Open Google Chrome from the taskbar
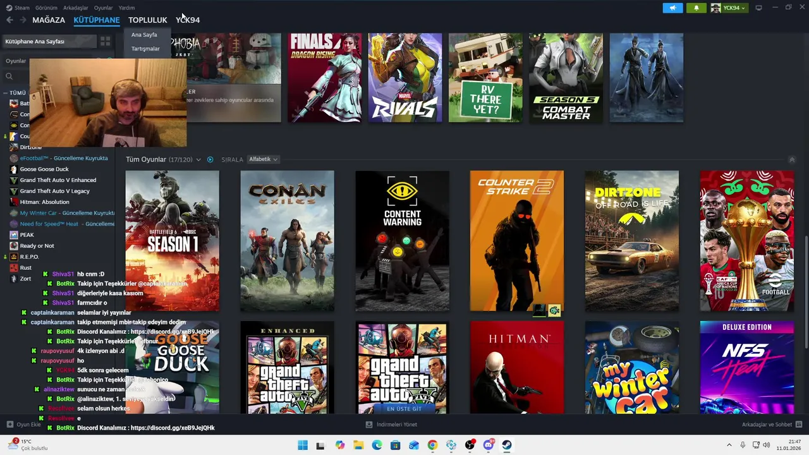Viewport: 809px width, 455px height. pos(432,445)
